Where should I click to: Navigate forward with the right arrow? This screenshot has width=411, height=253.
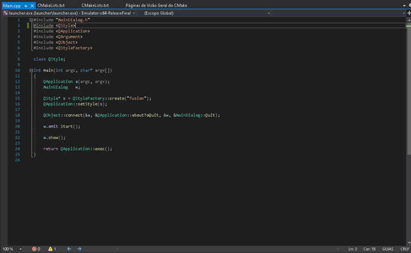tap(79, 249)
